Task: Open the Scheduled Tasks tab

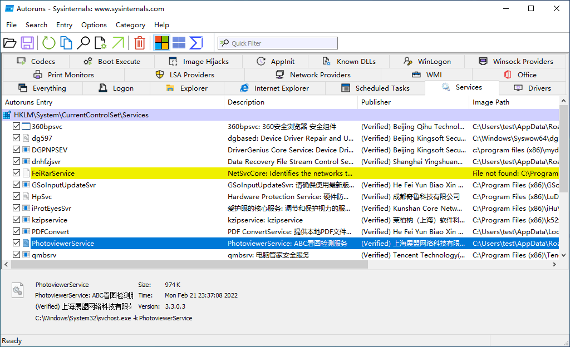Action: [375, 88]
